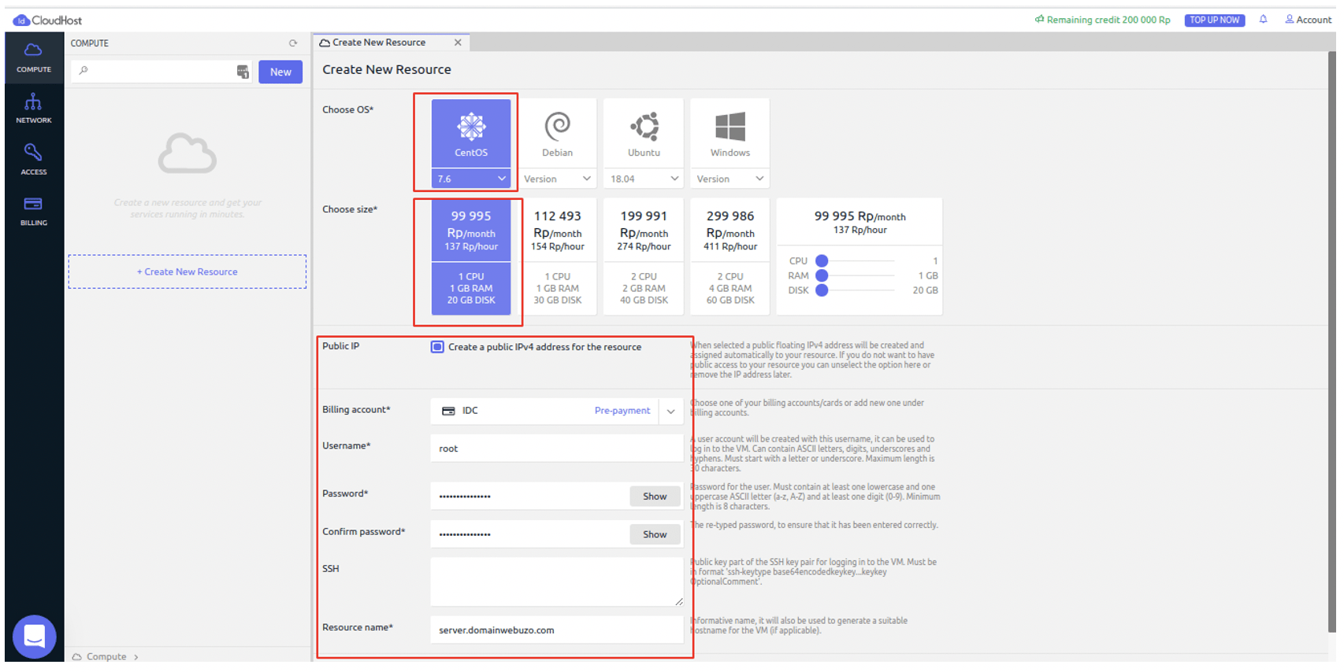Image resolution: width=1344 pixels, height=672 pixels.
Task: Close the Create New Resource tab
Action: (x=458, y=42)
